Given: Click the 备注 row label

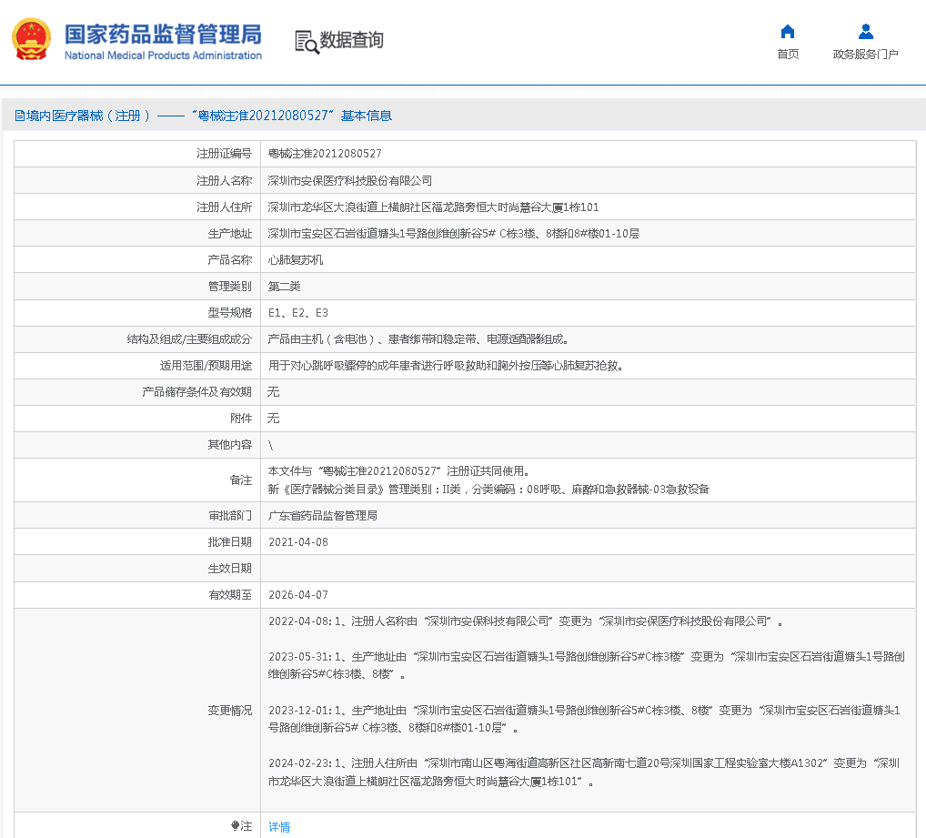Looking at the screenshot, I should coord(241,480).
